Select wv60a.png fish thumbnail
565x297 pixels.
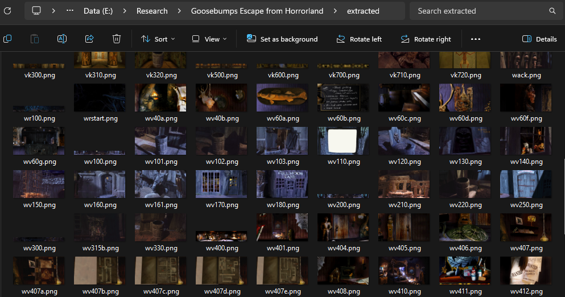coord(282,98)
